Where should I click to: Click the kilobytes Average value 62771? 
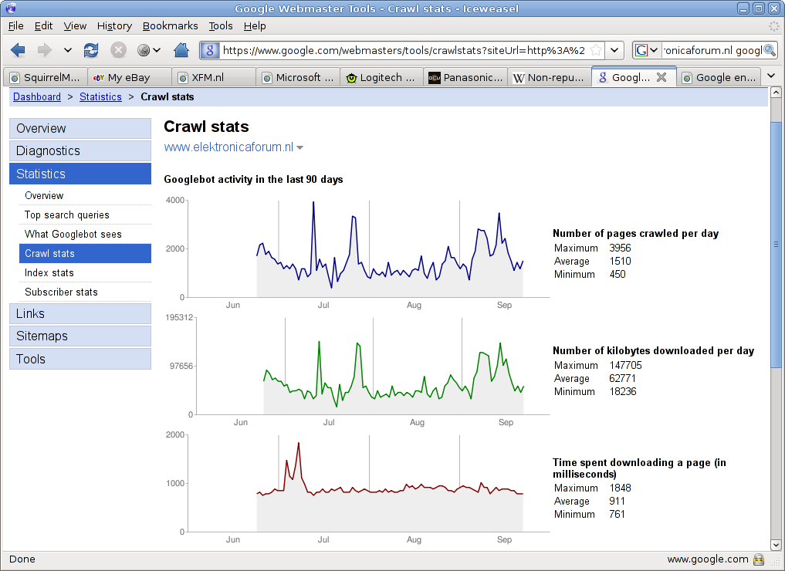coord(622,379)
